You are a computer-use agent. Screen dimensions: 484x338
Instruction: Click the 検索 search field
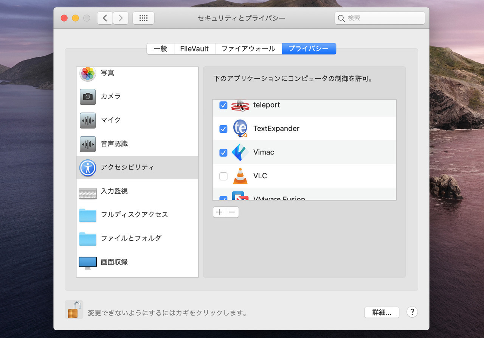coord(380,18)
